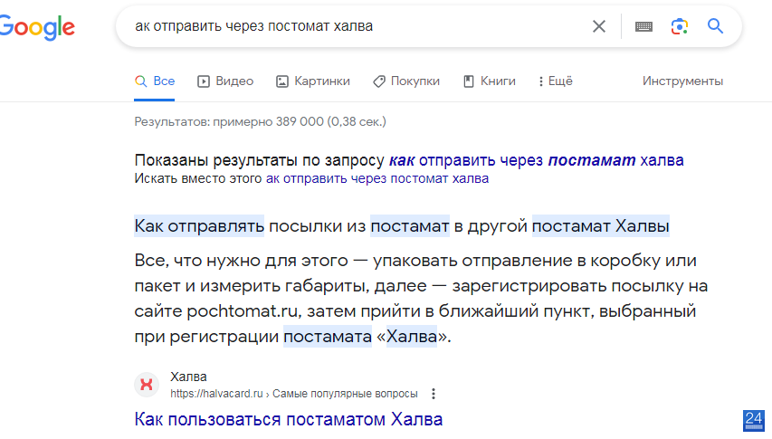Click the 'Халва' site name above URL
The image size is (772, 439).
point(188,377)
